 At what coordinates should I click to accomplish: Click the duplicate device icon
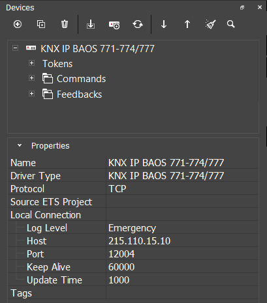pos(41,24)
